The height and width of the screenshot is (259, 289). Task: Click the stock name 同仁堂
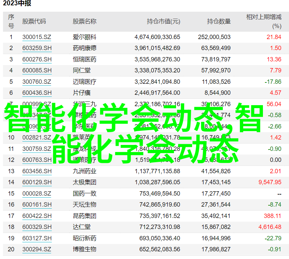[82, 70]
